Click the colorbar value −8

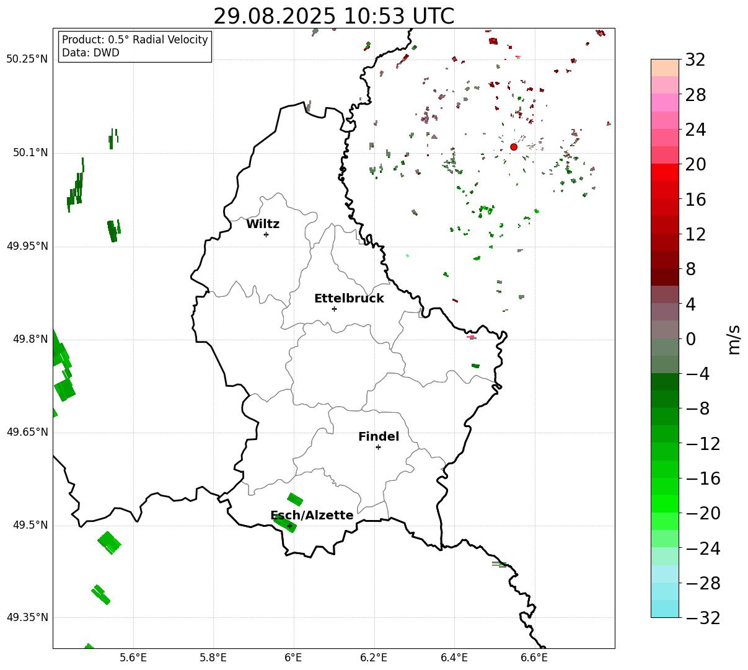pos(698,409)
